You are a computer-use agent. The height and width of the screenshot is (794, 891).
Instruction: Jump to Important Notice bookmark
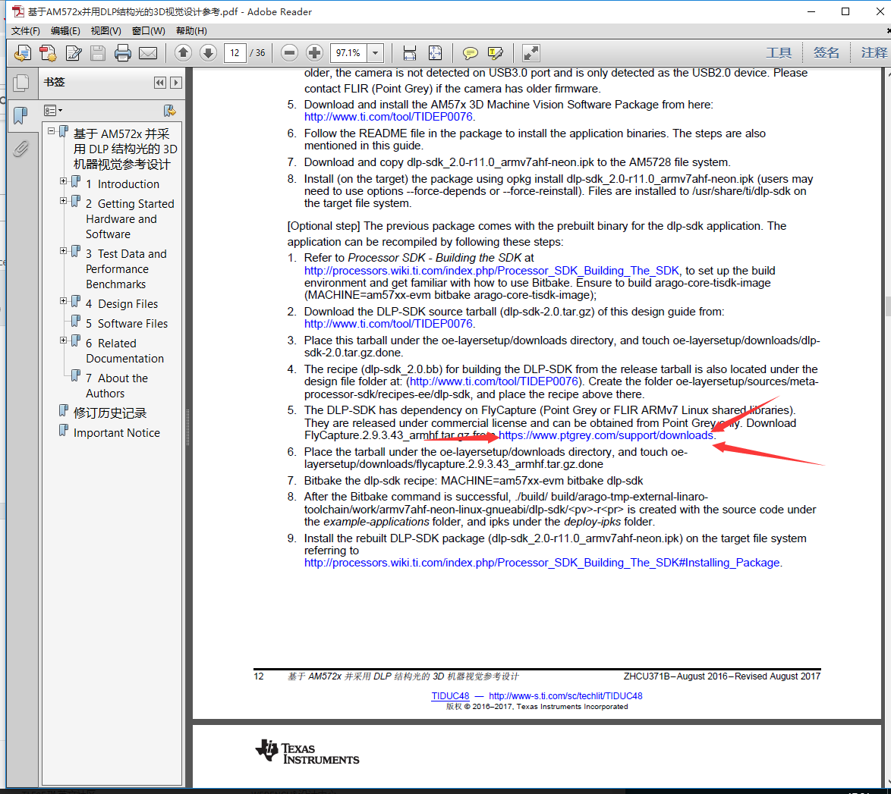[116, 433]
